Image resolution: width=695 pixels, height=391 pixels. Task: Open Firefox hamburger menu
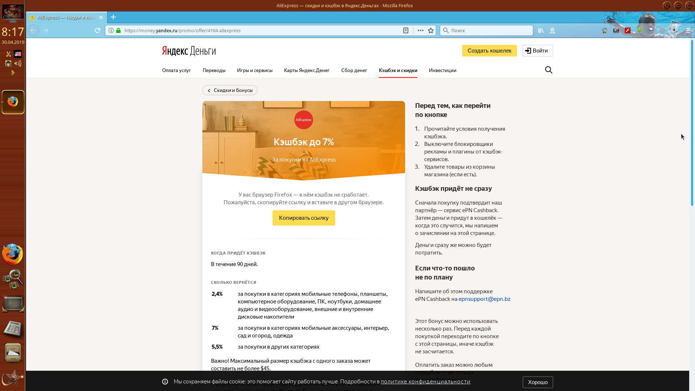click(688, 30)
